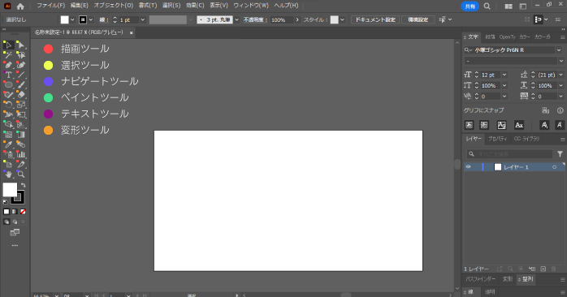Toggle the layers filter funnel icon
Image resolution: width=567 pixels, height=297 pixels.
[560, 154]
